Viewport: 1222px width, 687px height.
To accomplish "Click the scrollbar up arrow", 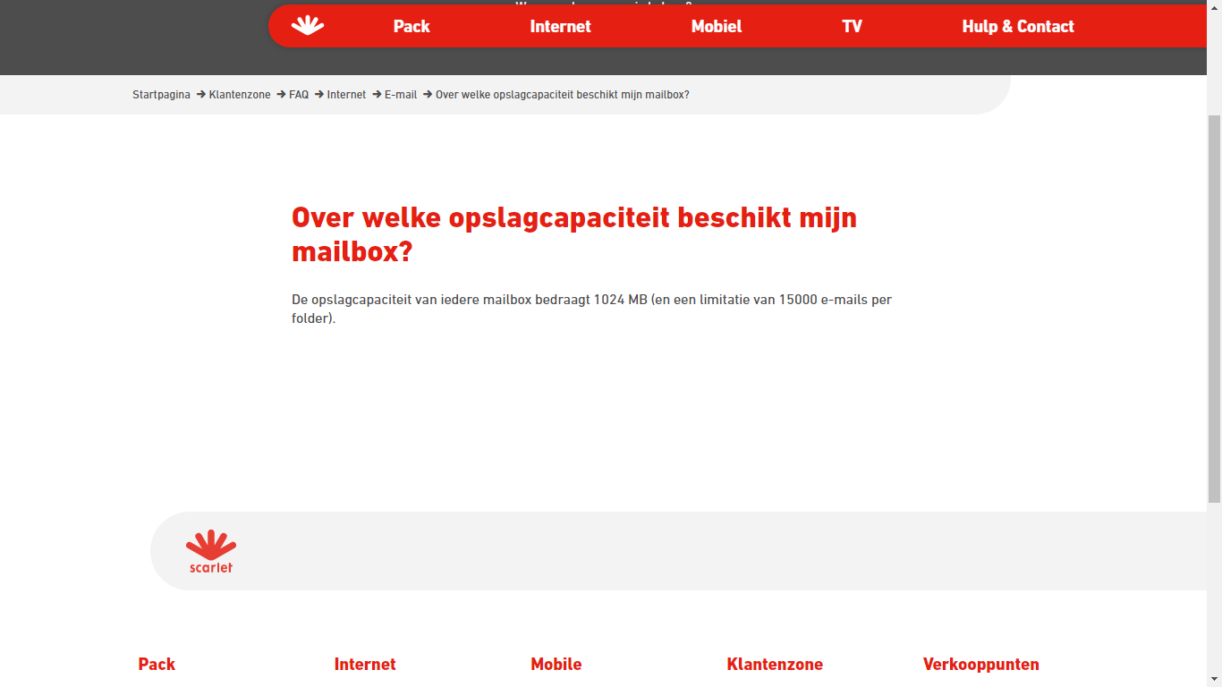I will coord(1214,7).
